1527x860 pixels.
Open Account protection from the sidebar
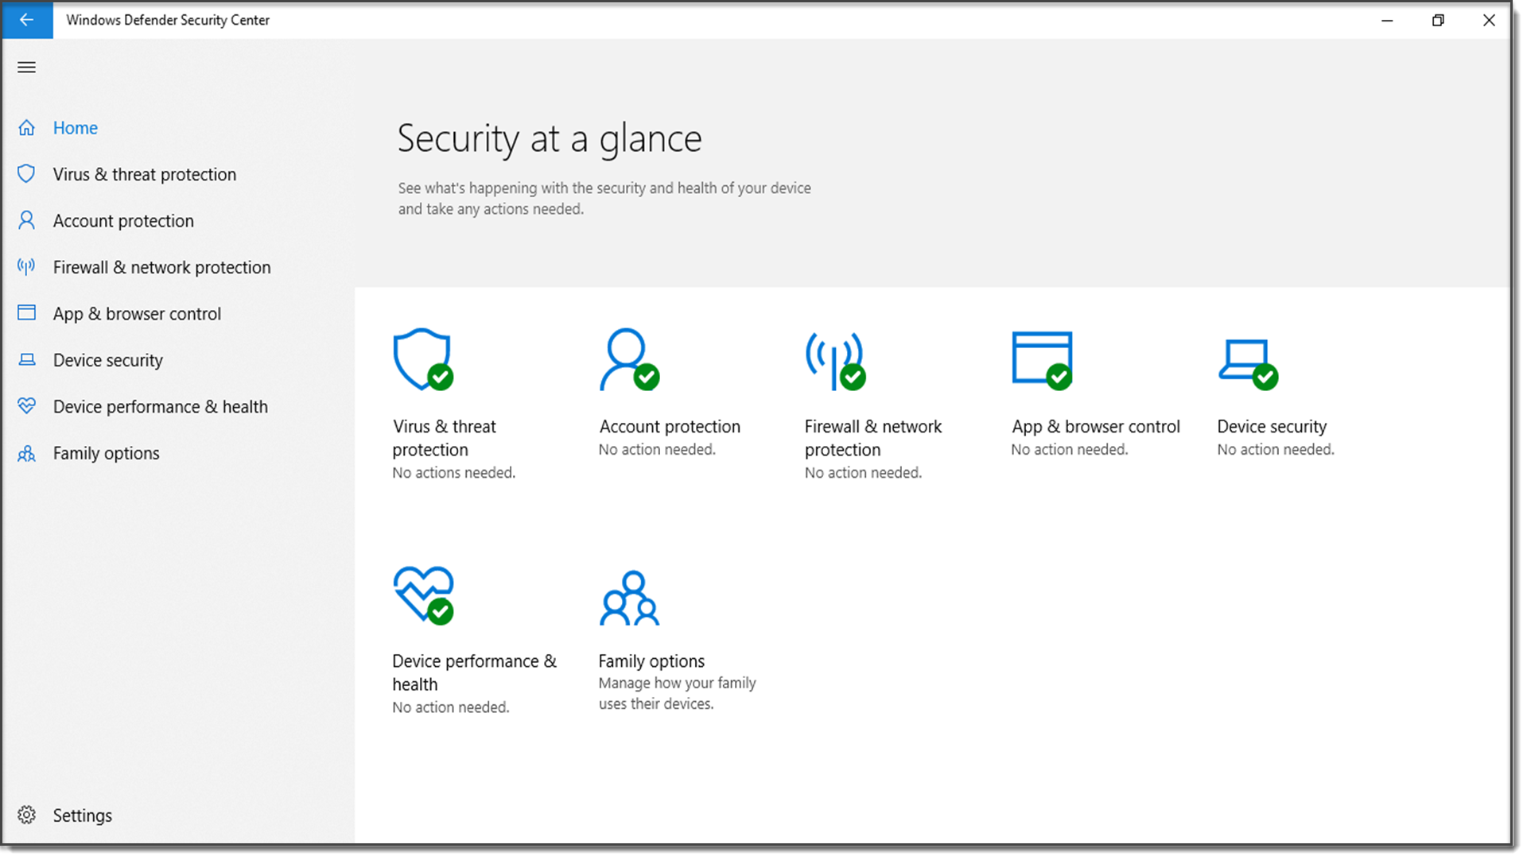(123, 221)
